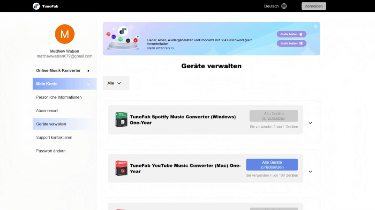375x210 pixels.
Task: Open the language globe icon
Action: [284, 6]
